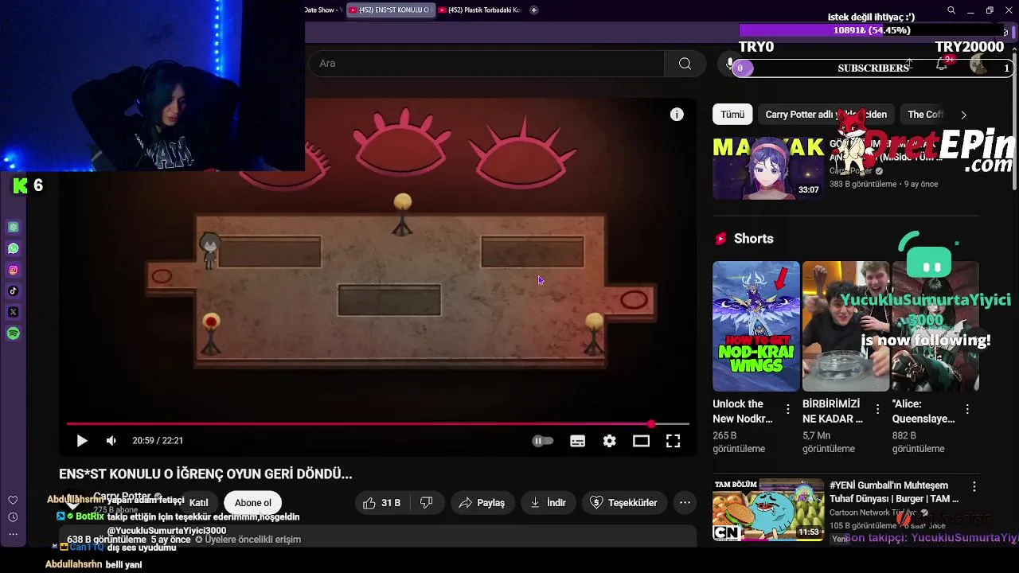
Task: Select the The Coff... filter chip
Action: [924, 115]
